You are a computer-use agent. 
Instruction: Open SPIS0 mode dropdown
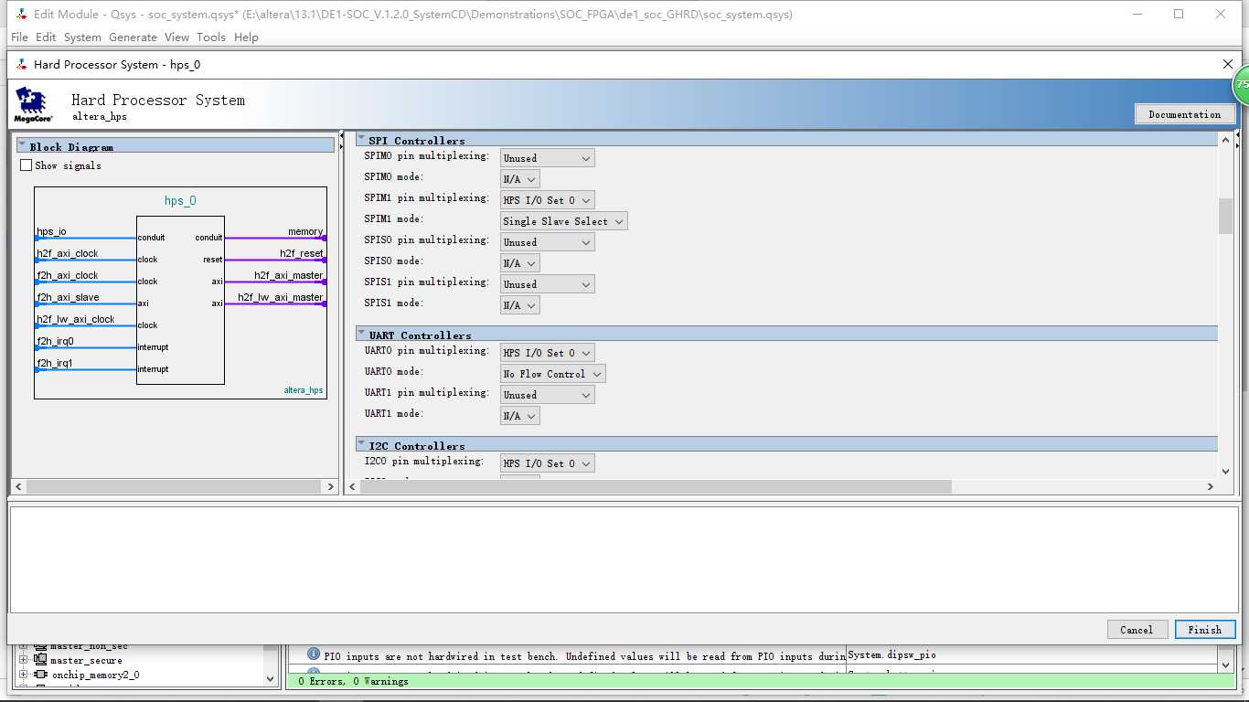pyautogui.click(x=519, y=263)
